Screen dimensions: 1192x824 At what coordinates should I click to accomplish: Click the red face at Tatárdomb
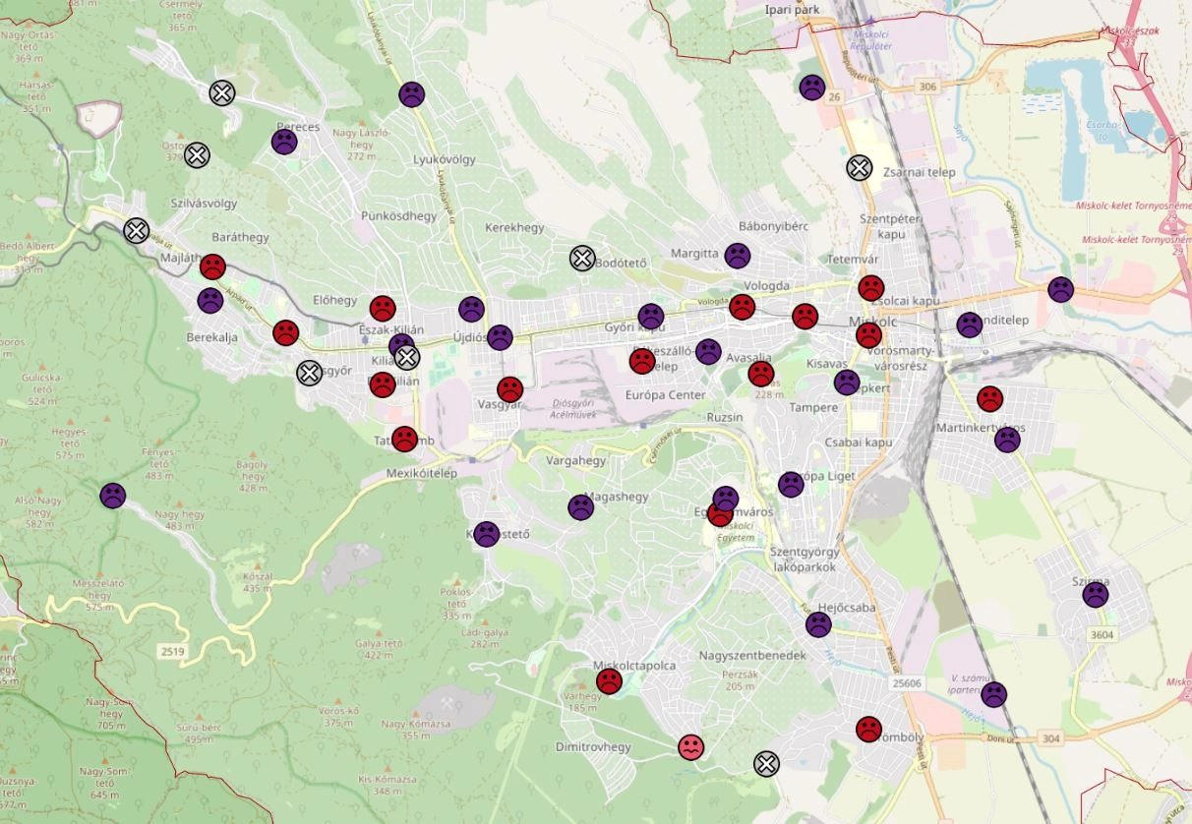coord(404,439)
